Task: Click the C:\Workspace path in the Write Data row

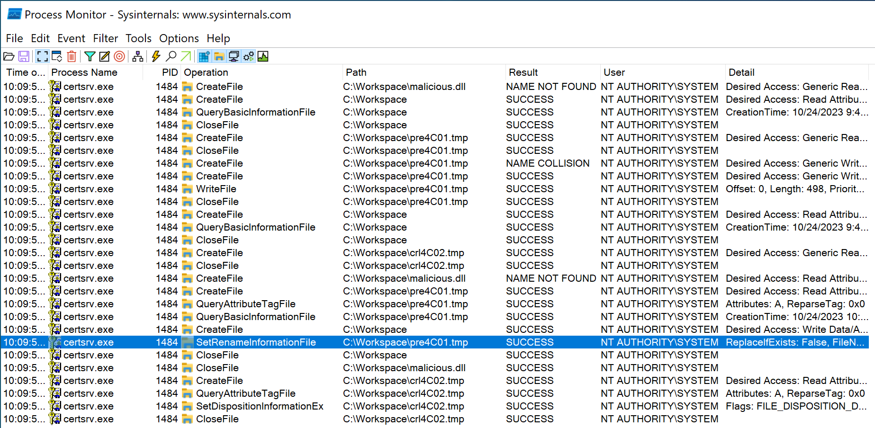Action: (x=375, y=330)
